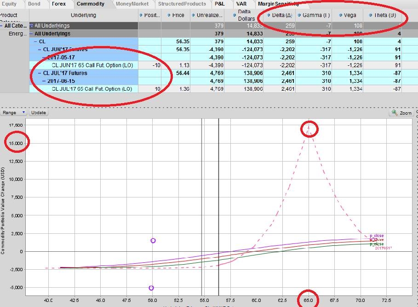Click the blue dot icon on Price column
Image resolution: width=418 pixels, height=307 pixels.
point(169,15)
